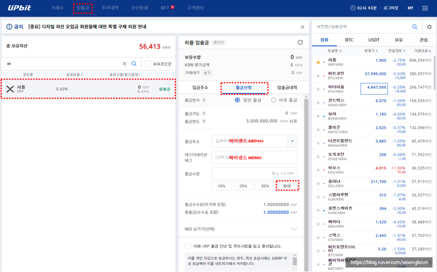The height and width of the screenshot is (272, 437).
Task: Select 보유 market tab
Action: click(399, 40)
